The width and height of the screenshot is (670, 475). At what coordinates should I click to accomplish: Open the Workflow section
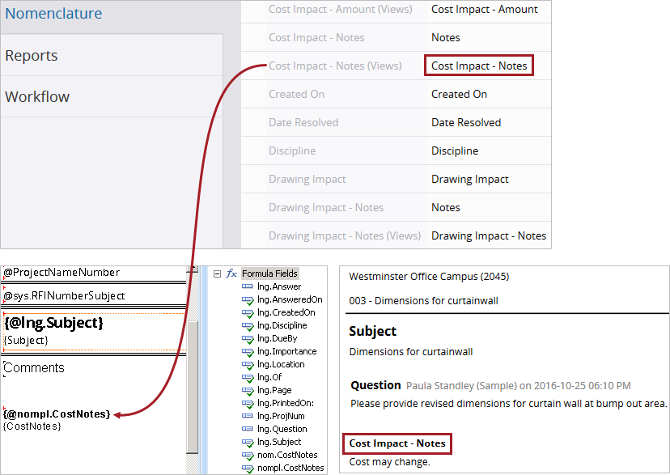pyautogui.click(x=37, y=96)
